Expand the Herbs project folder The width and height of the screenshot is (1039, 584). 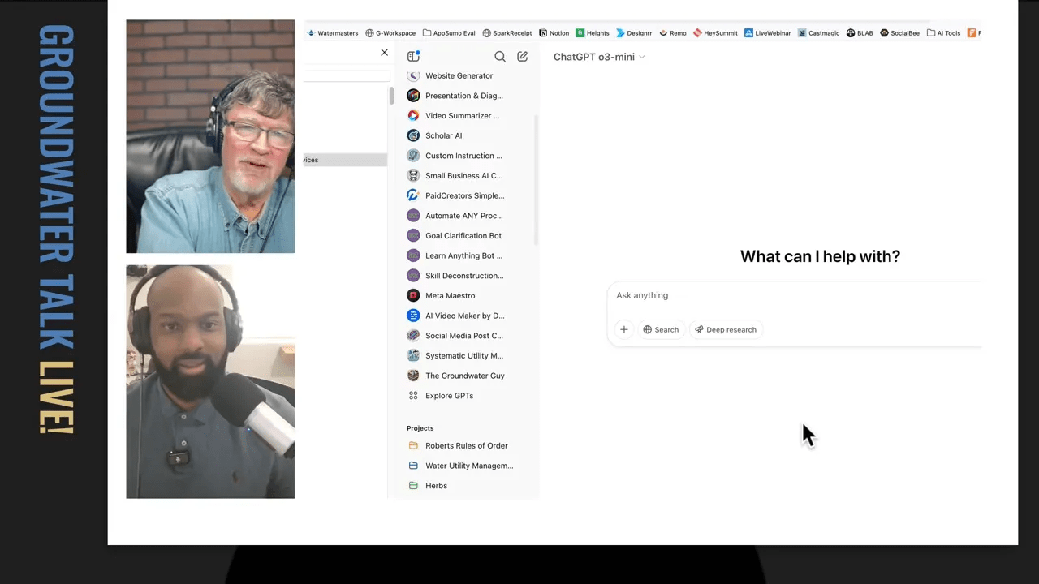436,485
